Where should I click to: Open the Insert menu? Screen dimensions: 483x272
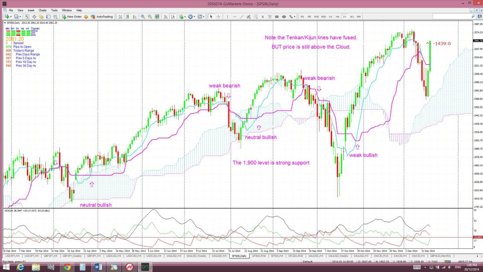point(31,10)
